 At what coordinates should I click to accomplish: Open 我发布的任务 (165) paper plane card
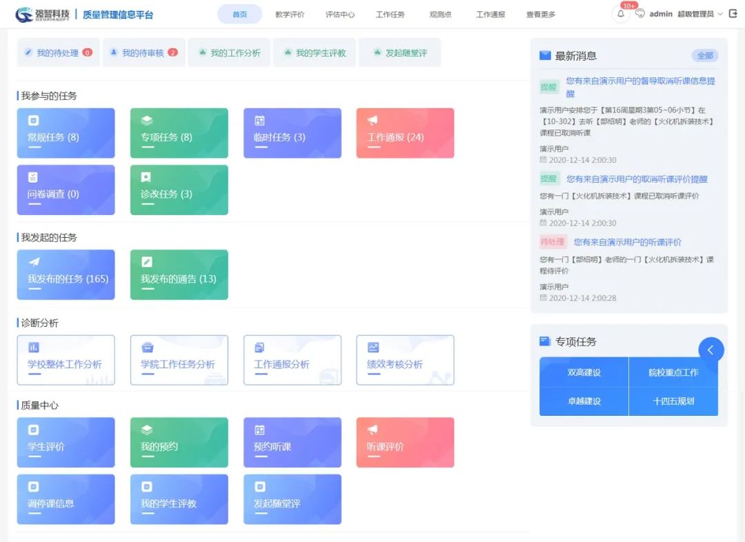pyautogui.click(x=66, y=274)
